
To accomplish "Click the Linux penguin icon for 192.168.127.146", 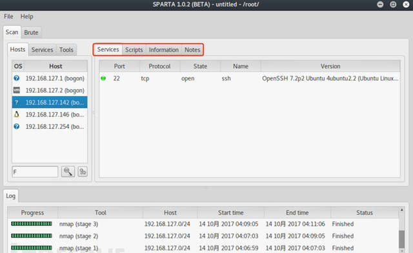I will coord(17,115).
